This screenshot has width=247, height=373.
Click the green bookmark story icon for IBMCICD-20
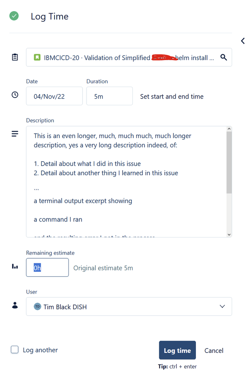[37, 57]
